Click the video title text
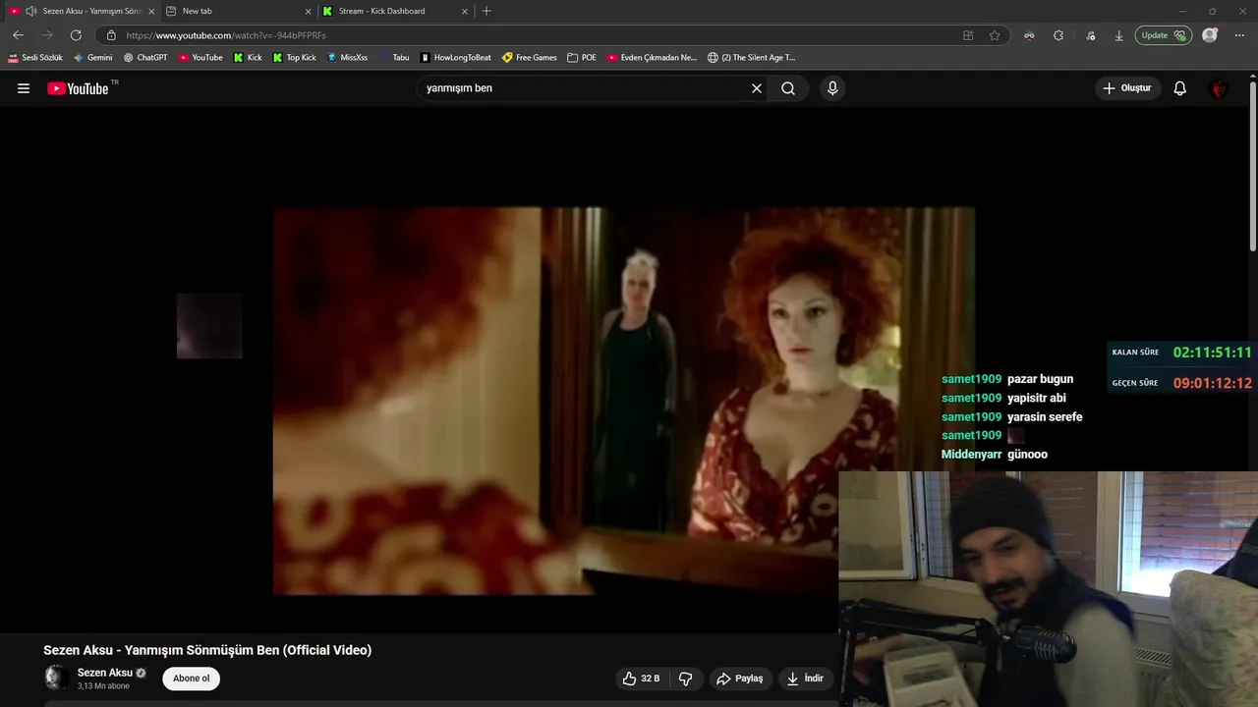 coord(207,650)
